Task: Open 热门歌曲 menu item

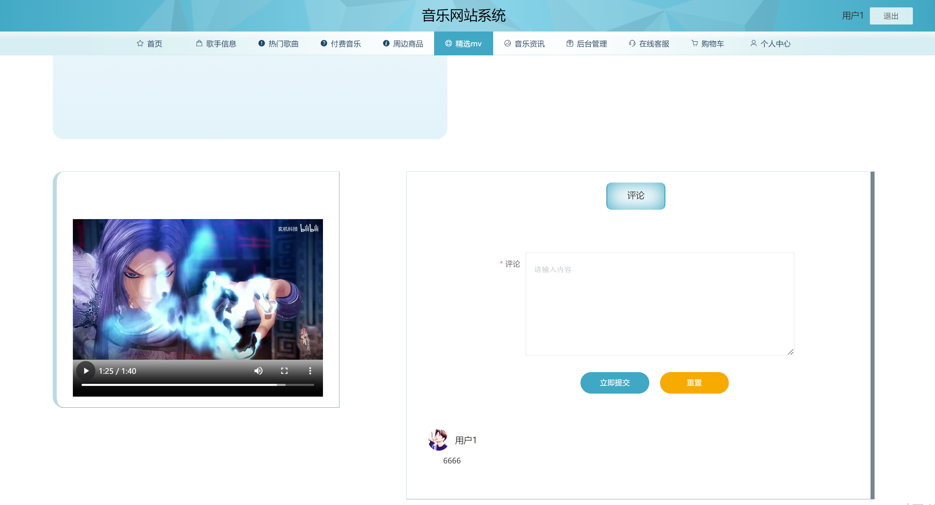Action: click(x=278, y=44)
